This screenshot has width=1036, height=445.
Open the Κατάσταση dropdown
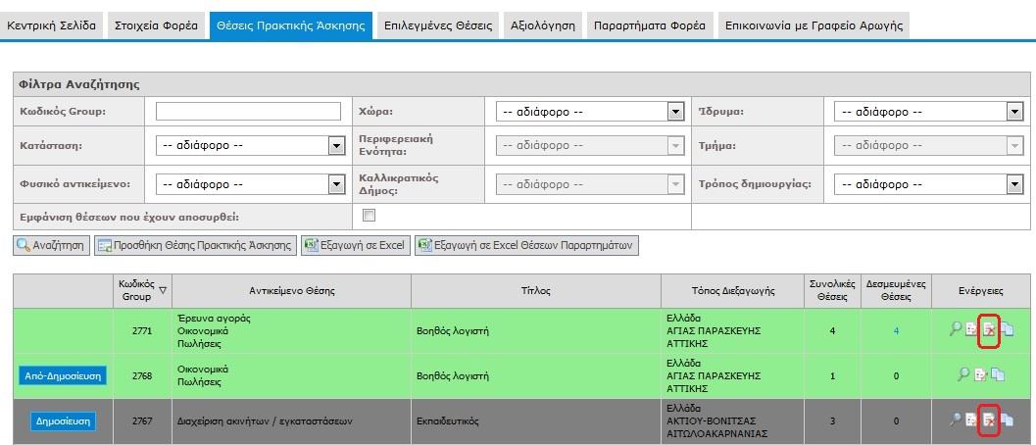[x=250, y=145]
